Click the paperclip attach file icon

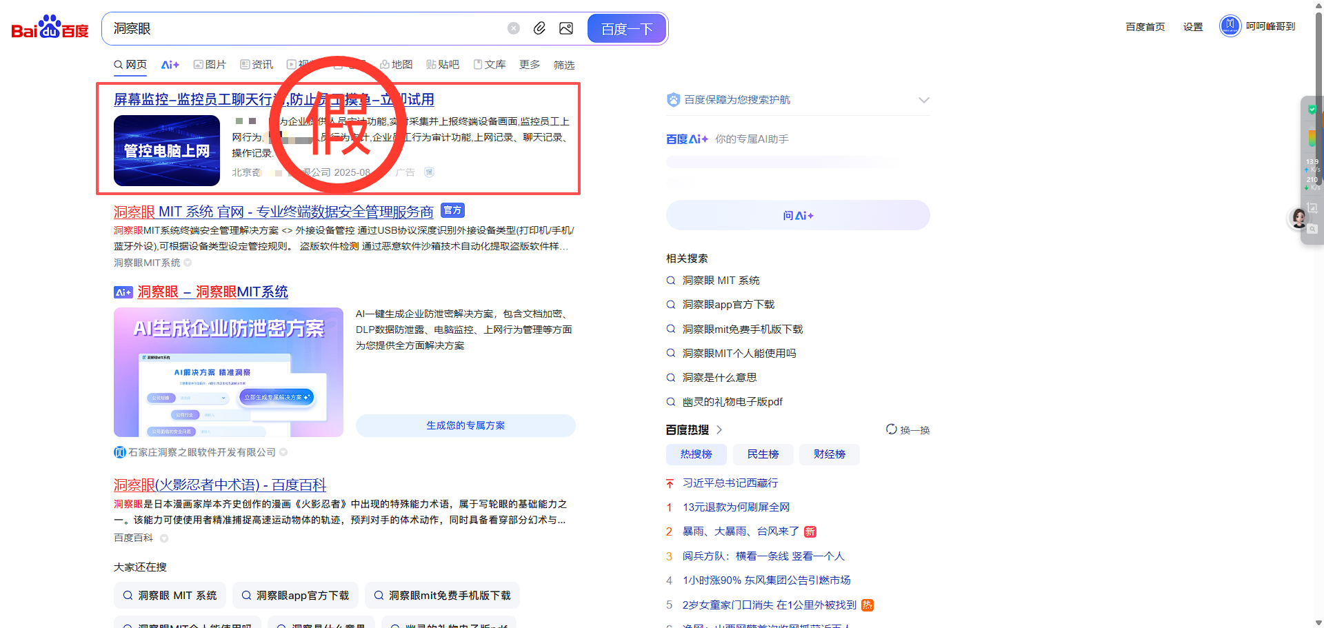click(x=540, y=28)
